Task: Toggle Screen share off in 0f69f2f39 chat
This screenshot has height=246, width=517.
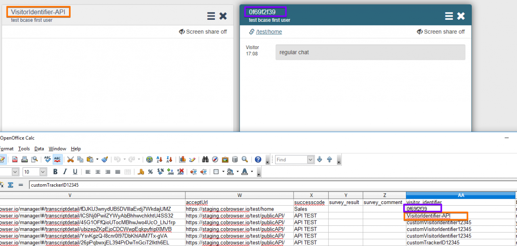Action: tap(441, 32)
